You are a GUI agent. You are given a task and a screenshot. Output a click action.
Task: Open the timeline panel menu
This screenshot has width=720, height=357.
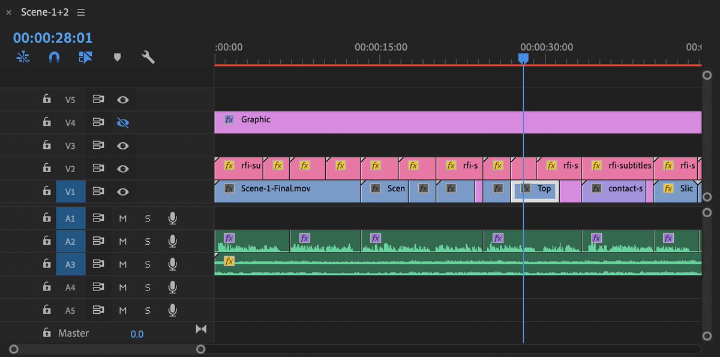point(81,11)
